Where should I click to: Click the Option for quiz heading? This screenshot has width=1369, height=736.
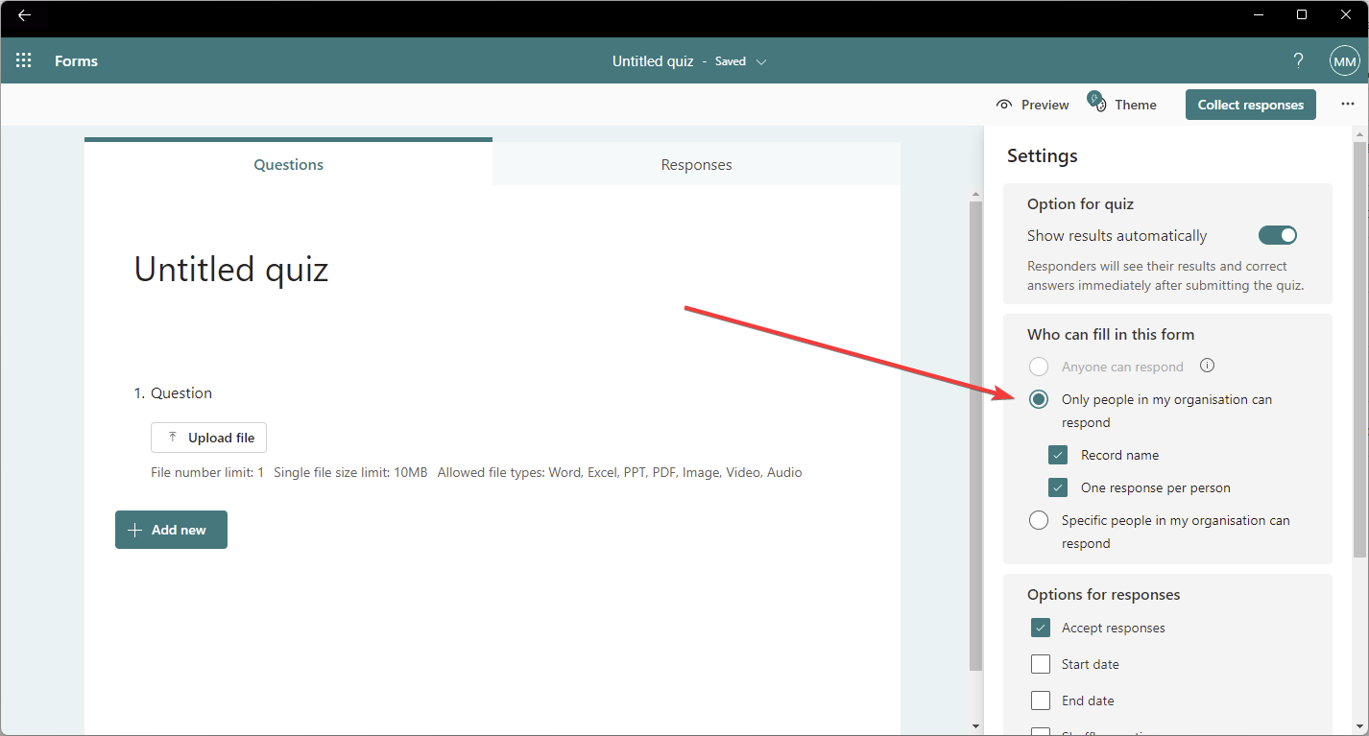1080,204
